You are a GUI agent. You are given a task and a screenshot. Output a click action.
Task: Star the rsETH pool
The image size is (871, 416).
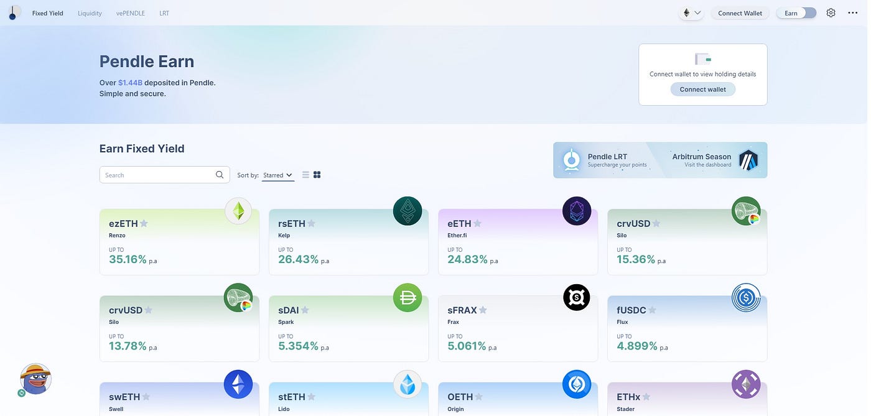coord(311,223)
